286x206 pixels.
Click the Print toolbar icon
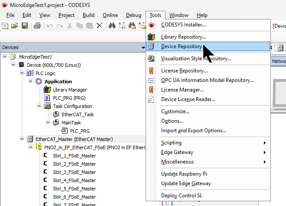(37, 26)
